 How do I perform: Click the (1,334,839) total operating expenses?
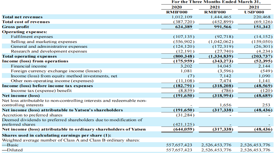(221, 56)
